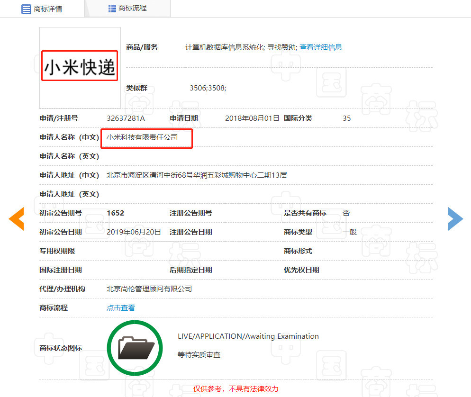This screenshot has height=397, width=471.
Task: Select the registration number 32637281A
Action: 126,118
